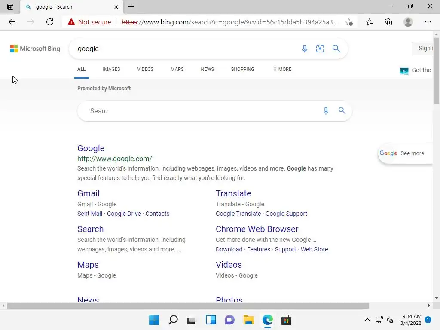Screen dimensions: 440x330
Task: Click Microsoft Edge taskbar icon
Action: (x=267, y=320)
